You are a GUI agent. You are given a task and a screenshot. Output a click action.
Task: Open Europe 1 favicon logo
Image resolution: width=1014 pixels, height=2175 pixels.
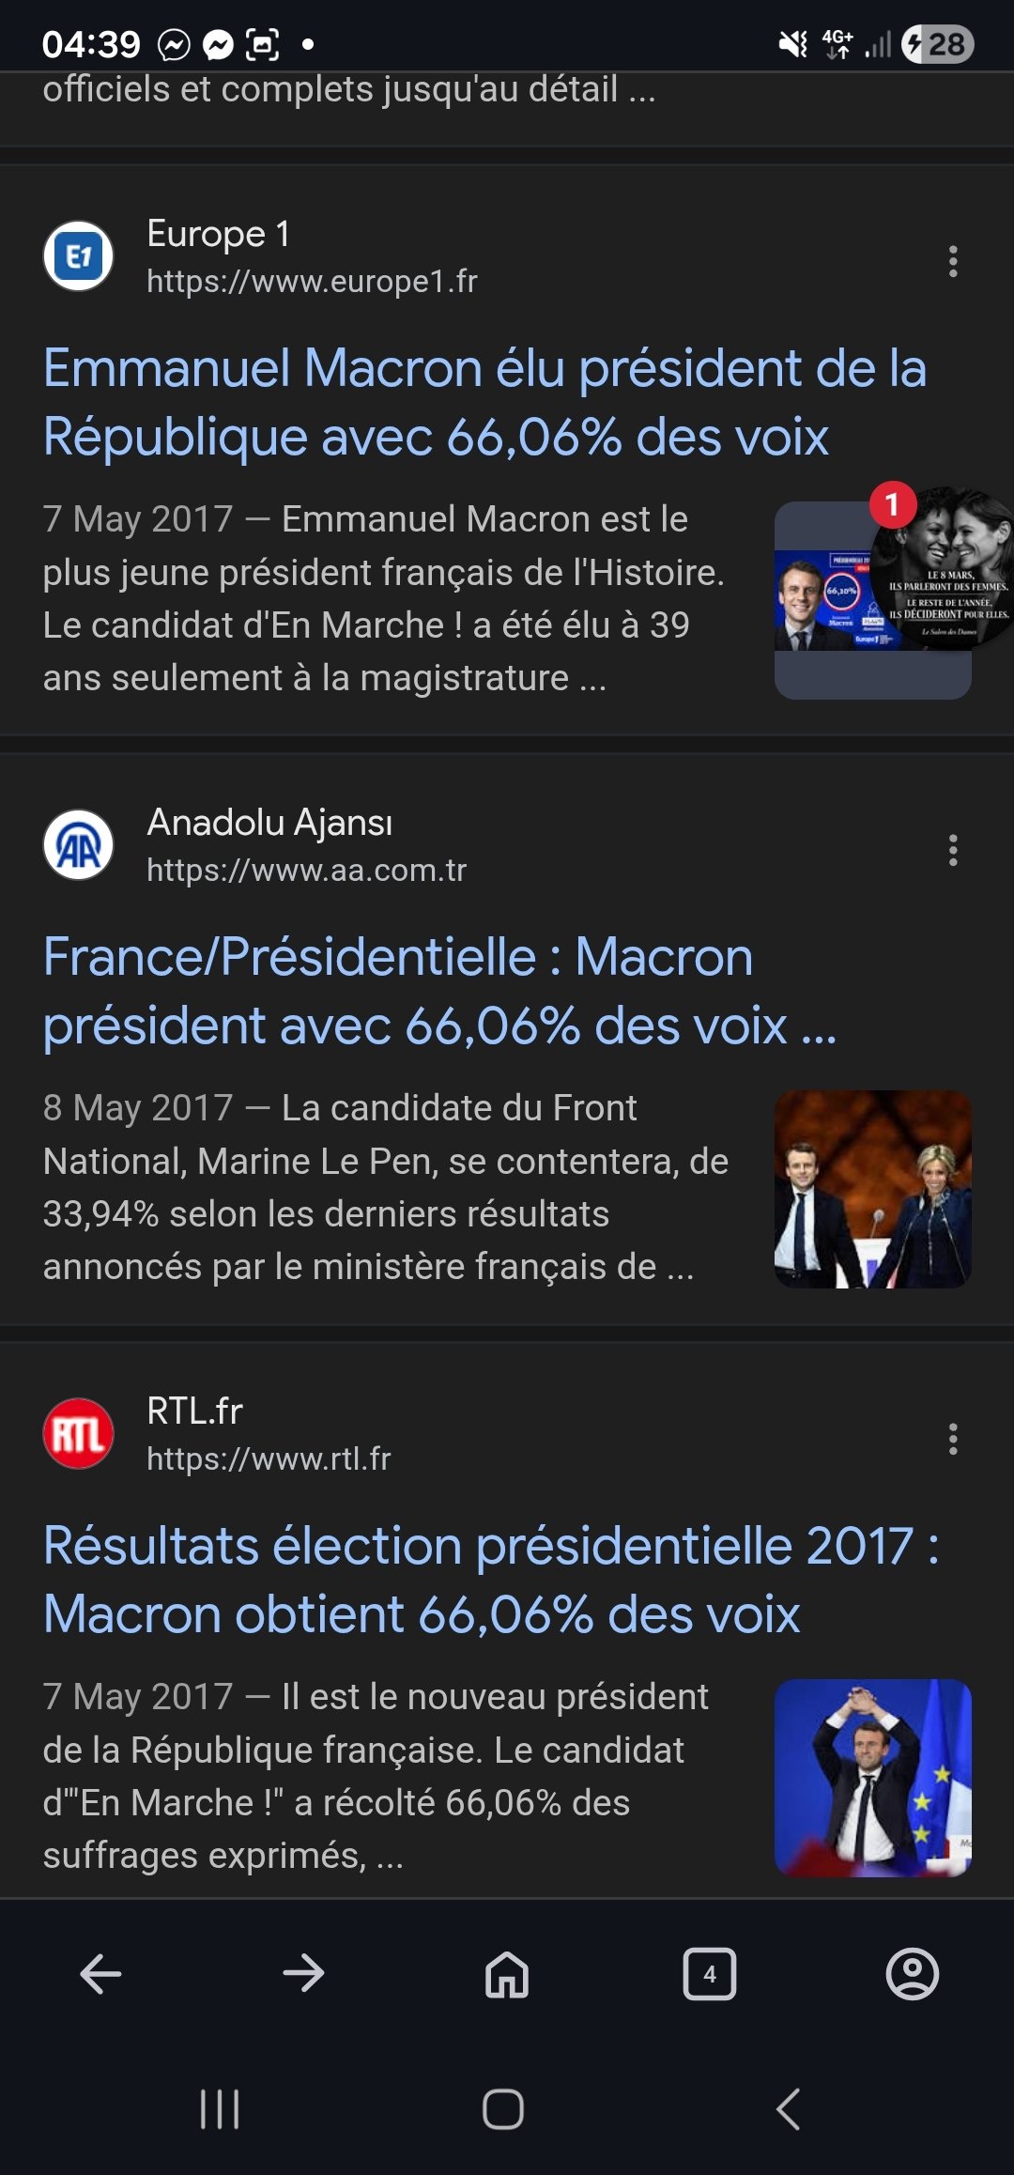coord(79,256)
